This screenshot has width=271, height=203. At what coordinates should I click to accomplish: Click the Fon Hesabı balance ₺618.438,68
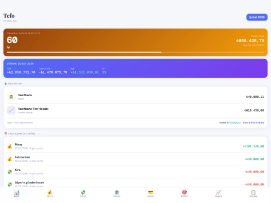coord(254,110)
